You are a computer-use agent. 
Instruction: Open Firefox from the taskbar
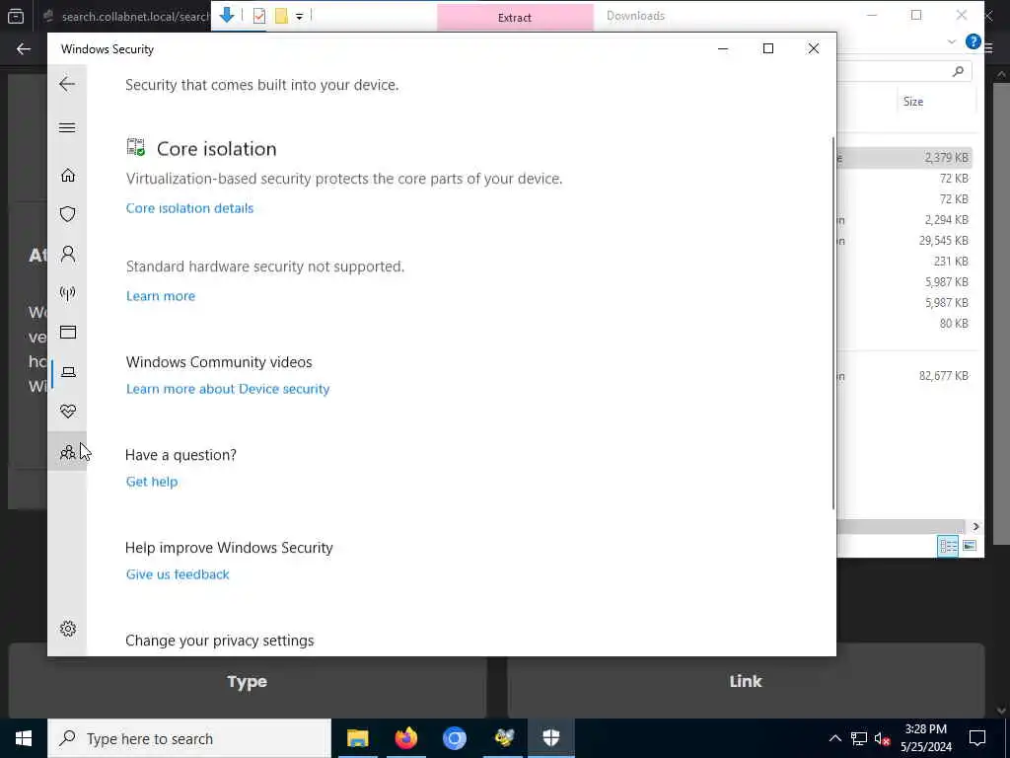pos(405,738)
